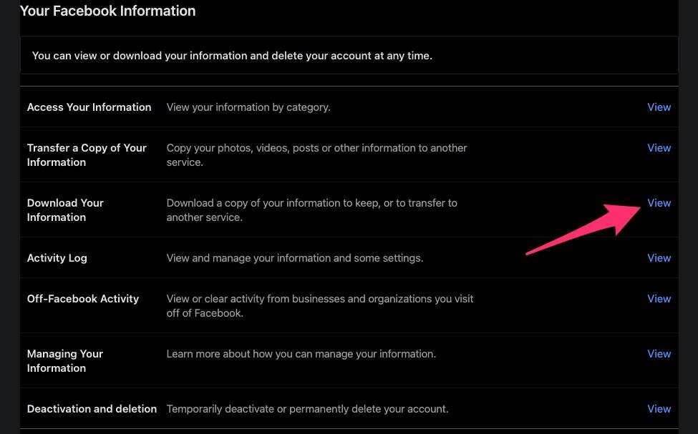The height and width of the screenshot is (434, 698).
Task: Click View for Transfer a Copy of Your Information
Action: 659,148
